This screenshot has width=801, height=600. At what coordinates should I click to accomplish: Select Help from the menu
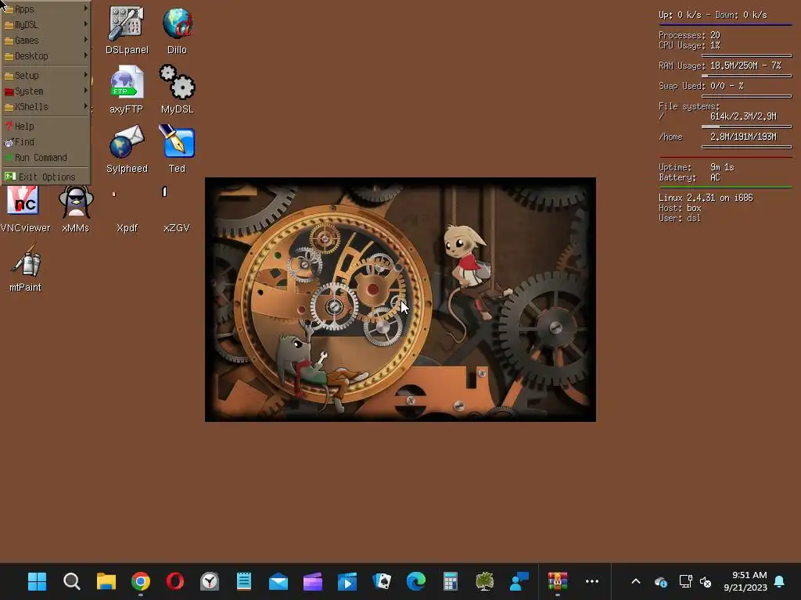pos(46,126)
